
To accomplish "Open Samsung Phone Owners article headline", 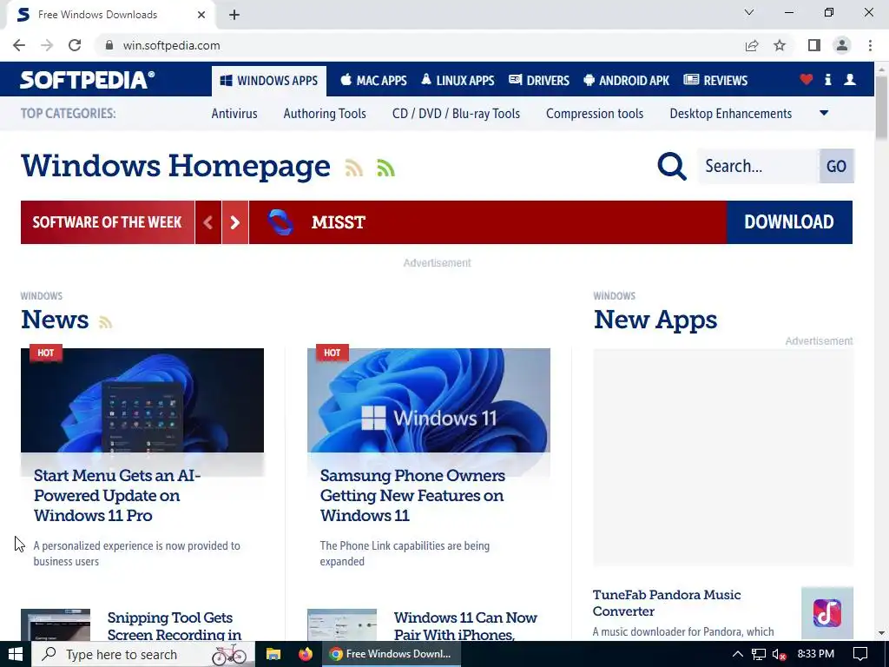I will [412, 495].
